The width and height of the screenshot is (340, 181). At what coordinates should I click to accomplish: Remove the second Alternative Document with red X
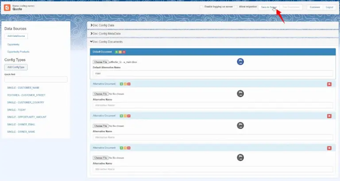[x=329, y=116]
